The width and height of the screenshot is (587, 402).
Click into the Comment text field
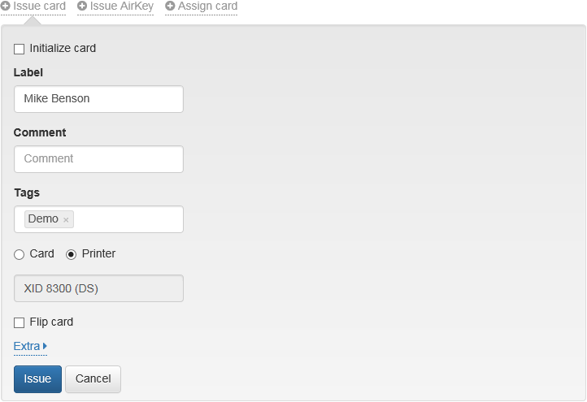pyautogui.click(x=99, y=159)
